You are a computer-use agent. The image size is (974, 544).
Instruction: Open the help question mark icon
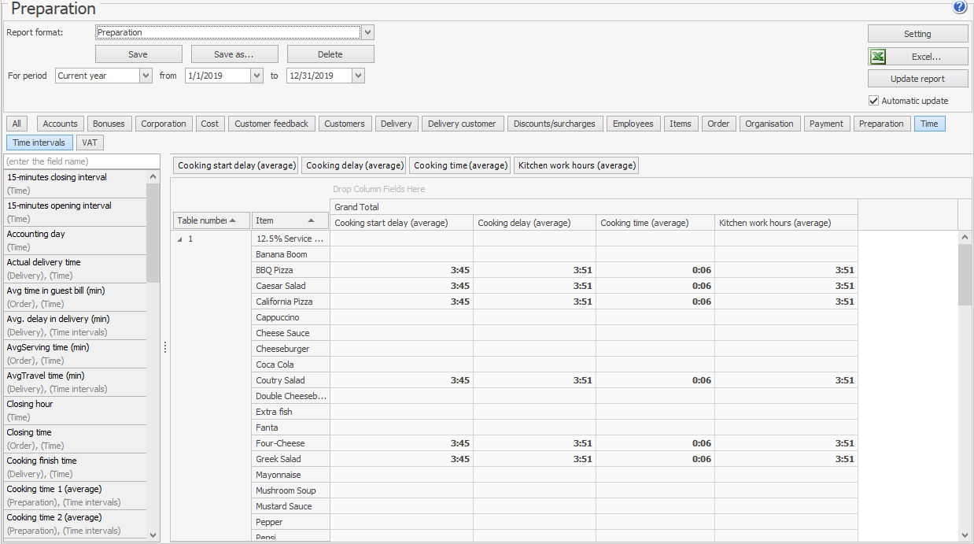tap(960, 7)
